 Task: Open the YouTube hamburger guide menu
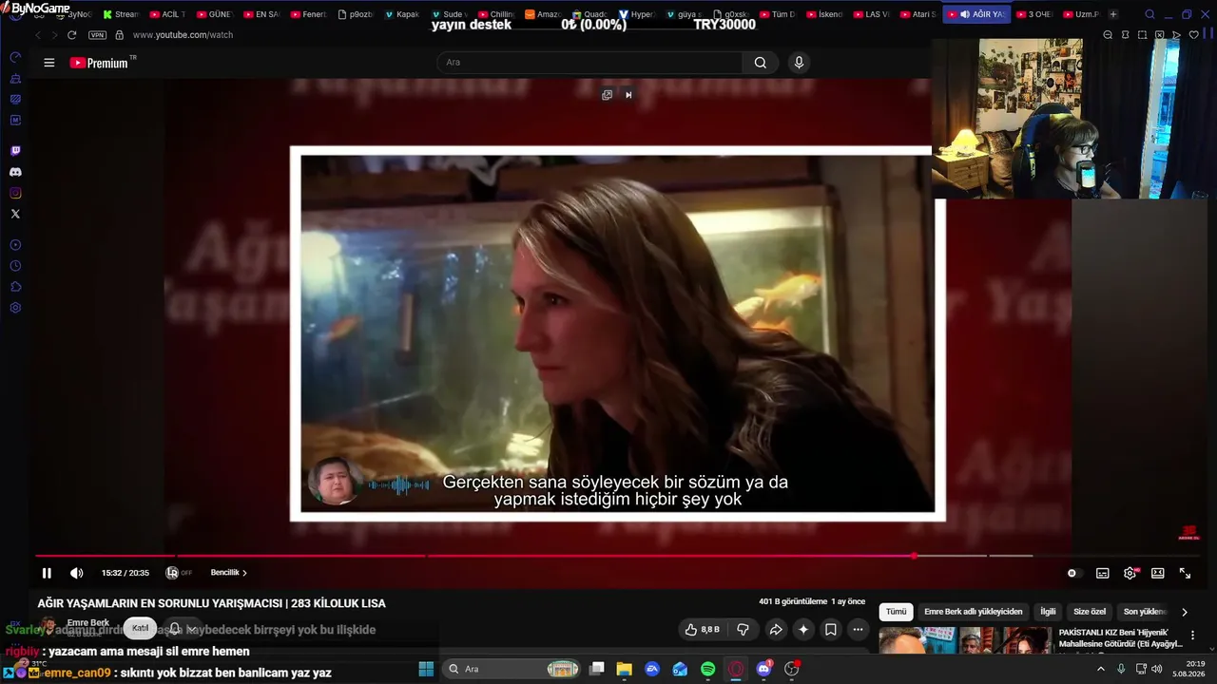[x=49, y=63]
